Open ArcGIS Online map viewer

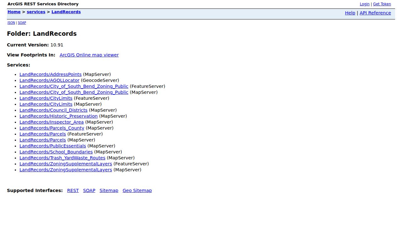tap(89, 55)
